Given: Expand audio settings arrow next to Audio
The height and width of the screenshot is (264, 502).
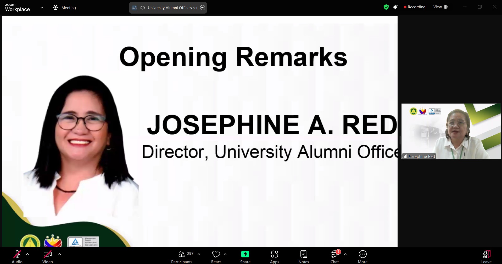Looking at the screenshot, I should 27,254.
